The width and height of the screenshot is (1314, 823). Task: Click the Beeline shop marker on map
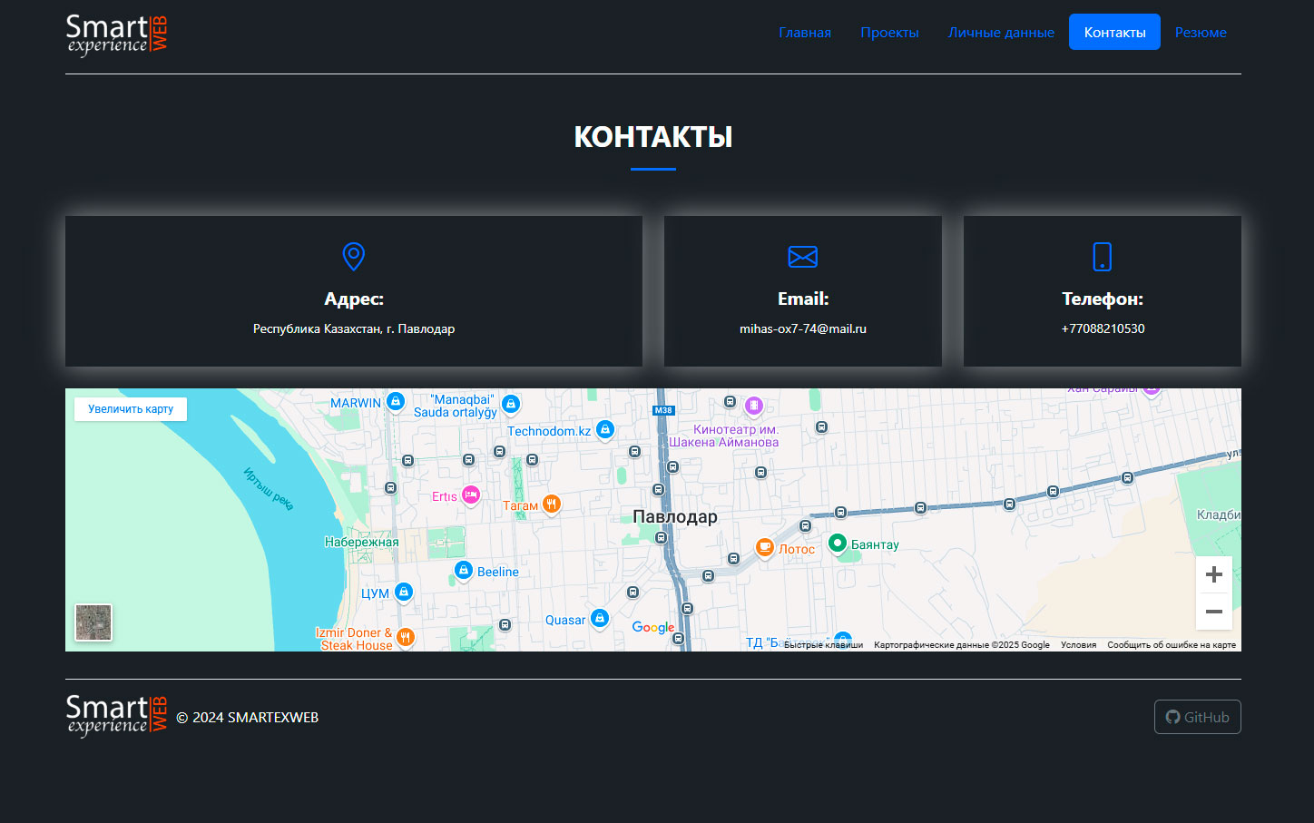pos(464,570)
